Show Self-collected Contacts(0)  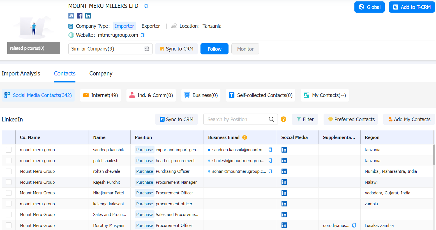(x=261, y=95)
